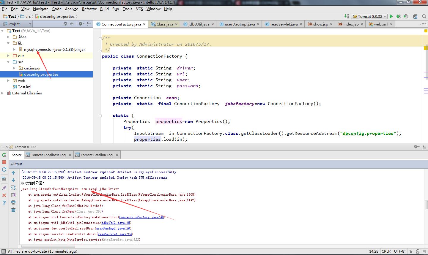The height and width of the screenshot is (255, 428).
Task: Open Project Structure from the top toolbar
Action: pyautogui.click(x=415, y=16)
